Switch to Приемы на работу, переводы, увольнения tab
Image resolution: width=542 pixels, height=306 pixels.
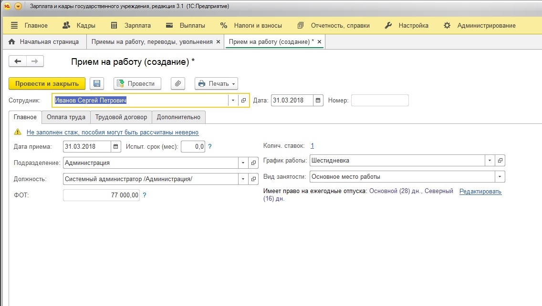tap(152, 42)
